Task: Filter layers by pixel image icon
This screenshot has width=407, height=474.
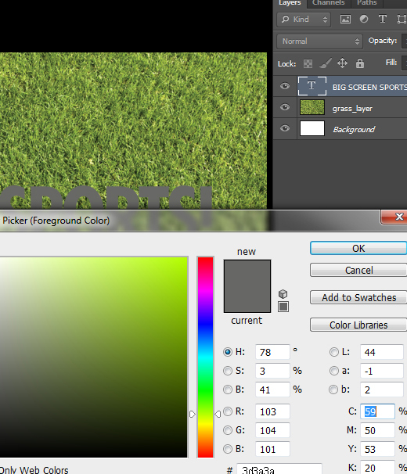Action: click(x=345, y=20)
